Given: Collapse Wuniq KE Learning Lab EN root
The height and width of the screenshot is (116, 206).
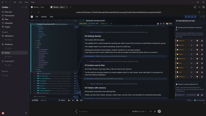Looking at the screenshot, I should tap(33, 24).
